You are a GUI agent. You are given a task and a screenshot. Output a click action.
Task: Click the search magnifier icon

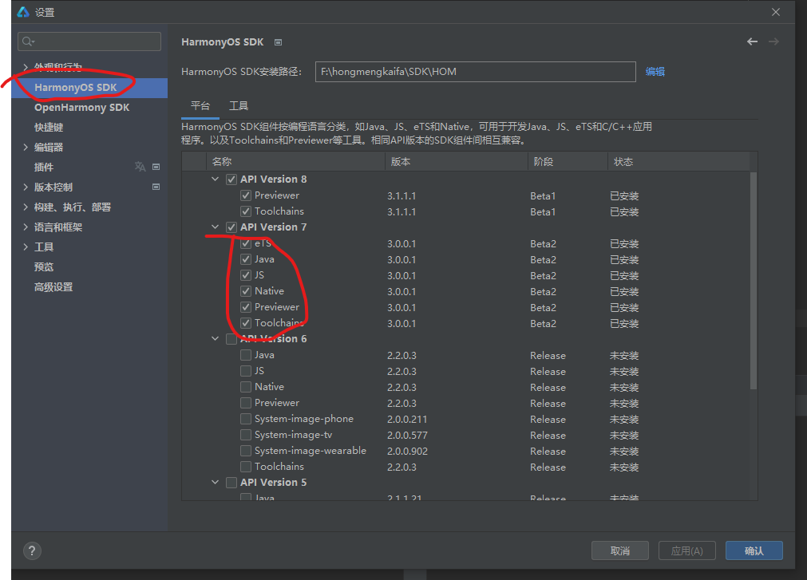point(28,41)
